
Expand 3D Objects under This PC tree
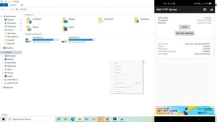[x=3, y=56]
